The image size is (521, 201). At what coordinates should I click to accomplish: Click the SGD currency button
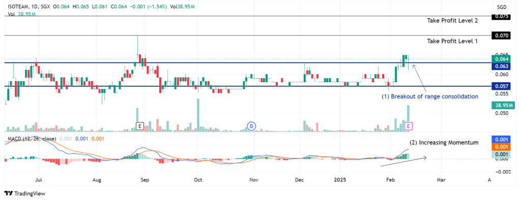(502, 7)
